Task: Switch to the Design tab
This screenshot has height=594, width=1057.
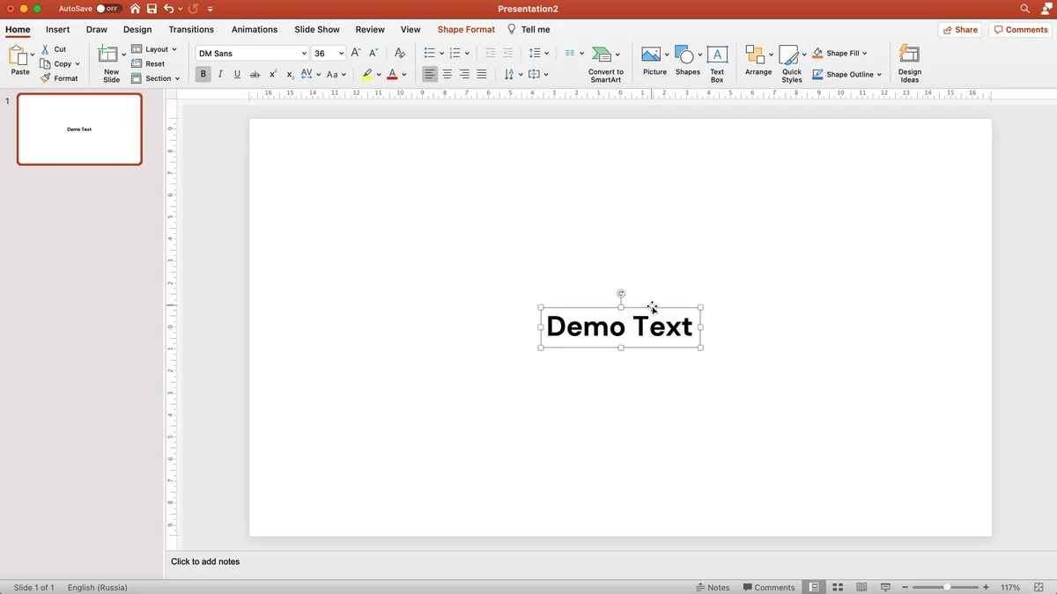Action: pyautogui.click(x=137, y=30)
